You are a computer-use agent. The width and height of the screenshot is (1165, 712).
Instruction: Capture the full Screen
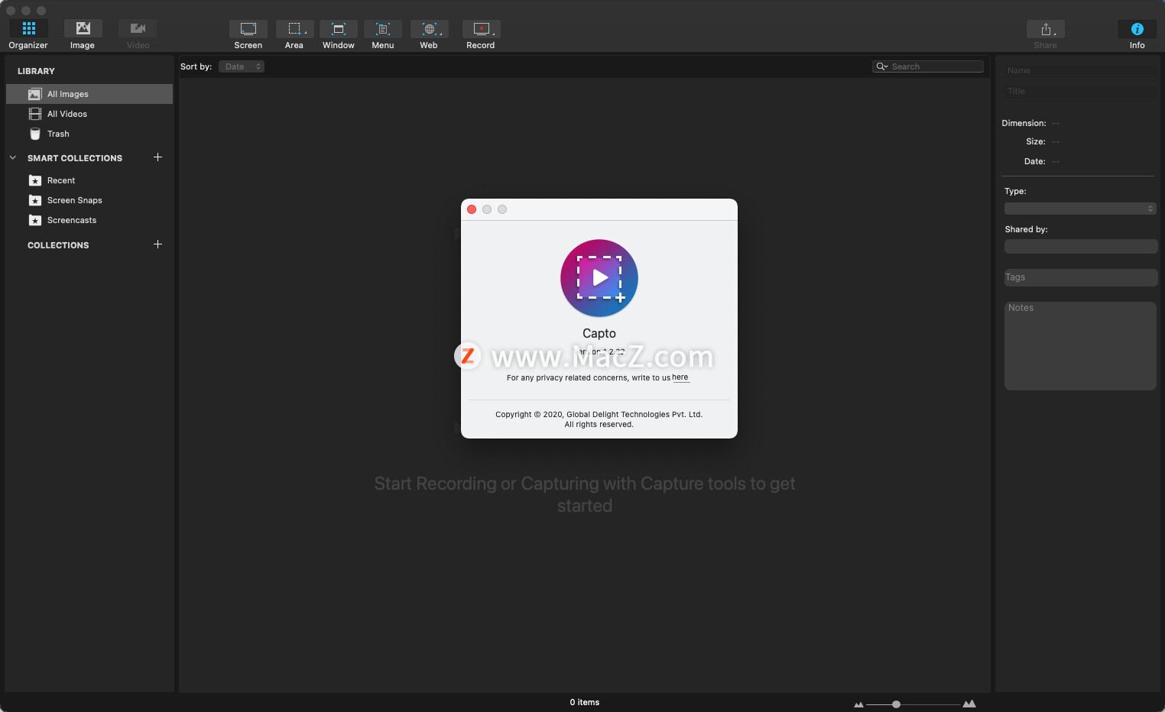click(248, 34)
